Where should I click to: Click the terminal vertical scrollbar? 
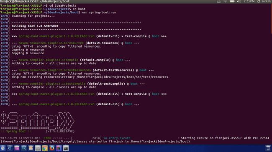pyautogui.click(x=271, y=19)
